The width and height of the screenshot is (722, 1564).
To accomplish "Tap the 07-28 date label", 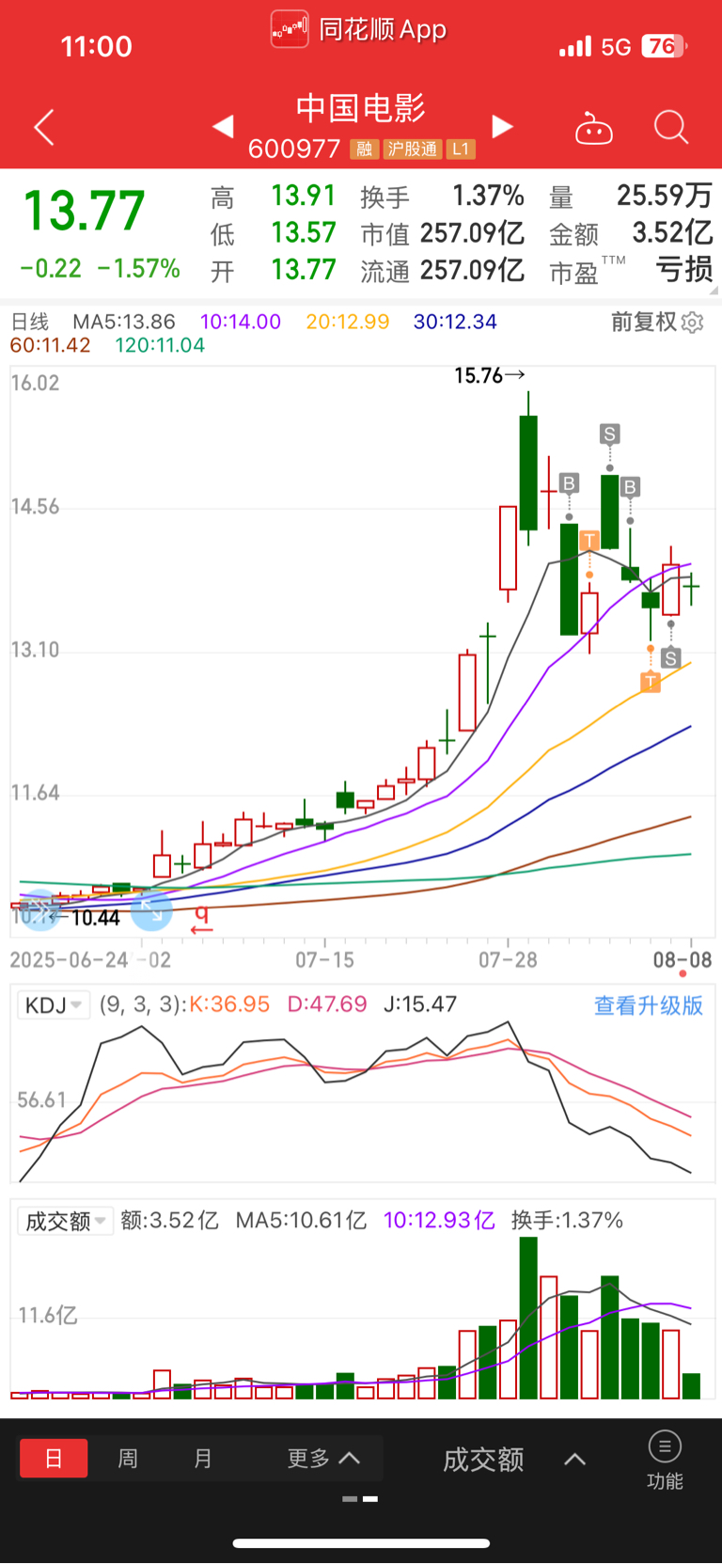I will pyautogui.click(x=509, y=960).
